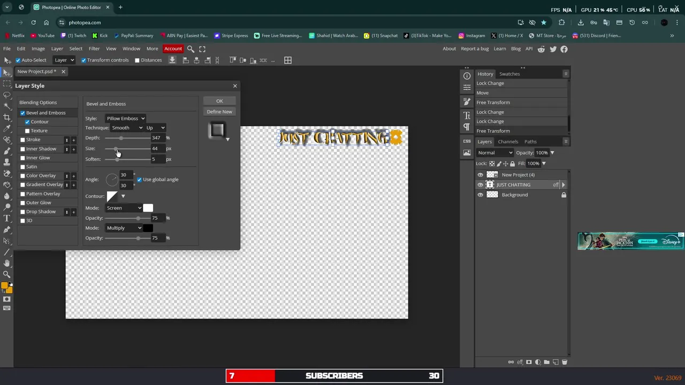Enable the Texture checkbox
Screen dimensions: 685x385
(27, 131)
